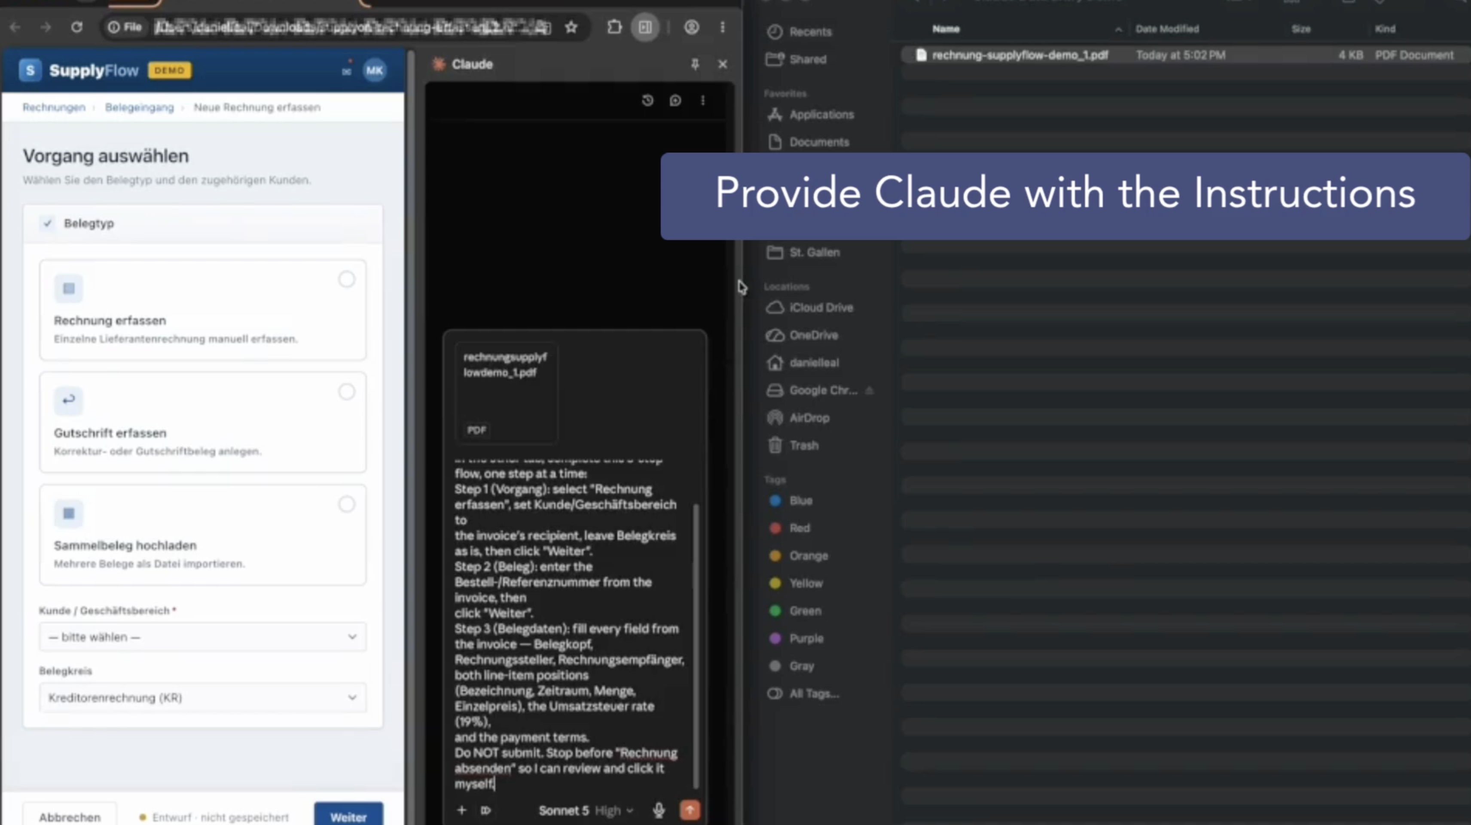Image resolution: width=1471 pixels, height=825 pixels.
Task: Go to the Rechnungen breadcrumb link
Action: 54,107
